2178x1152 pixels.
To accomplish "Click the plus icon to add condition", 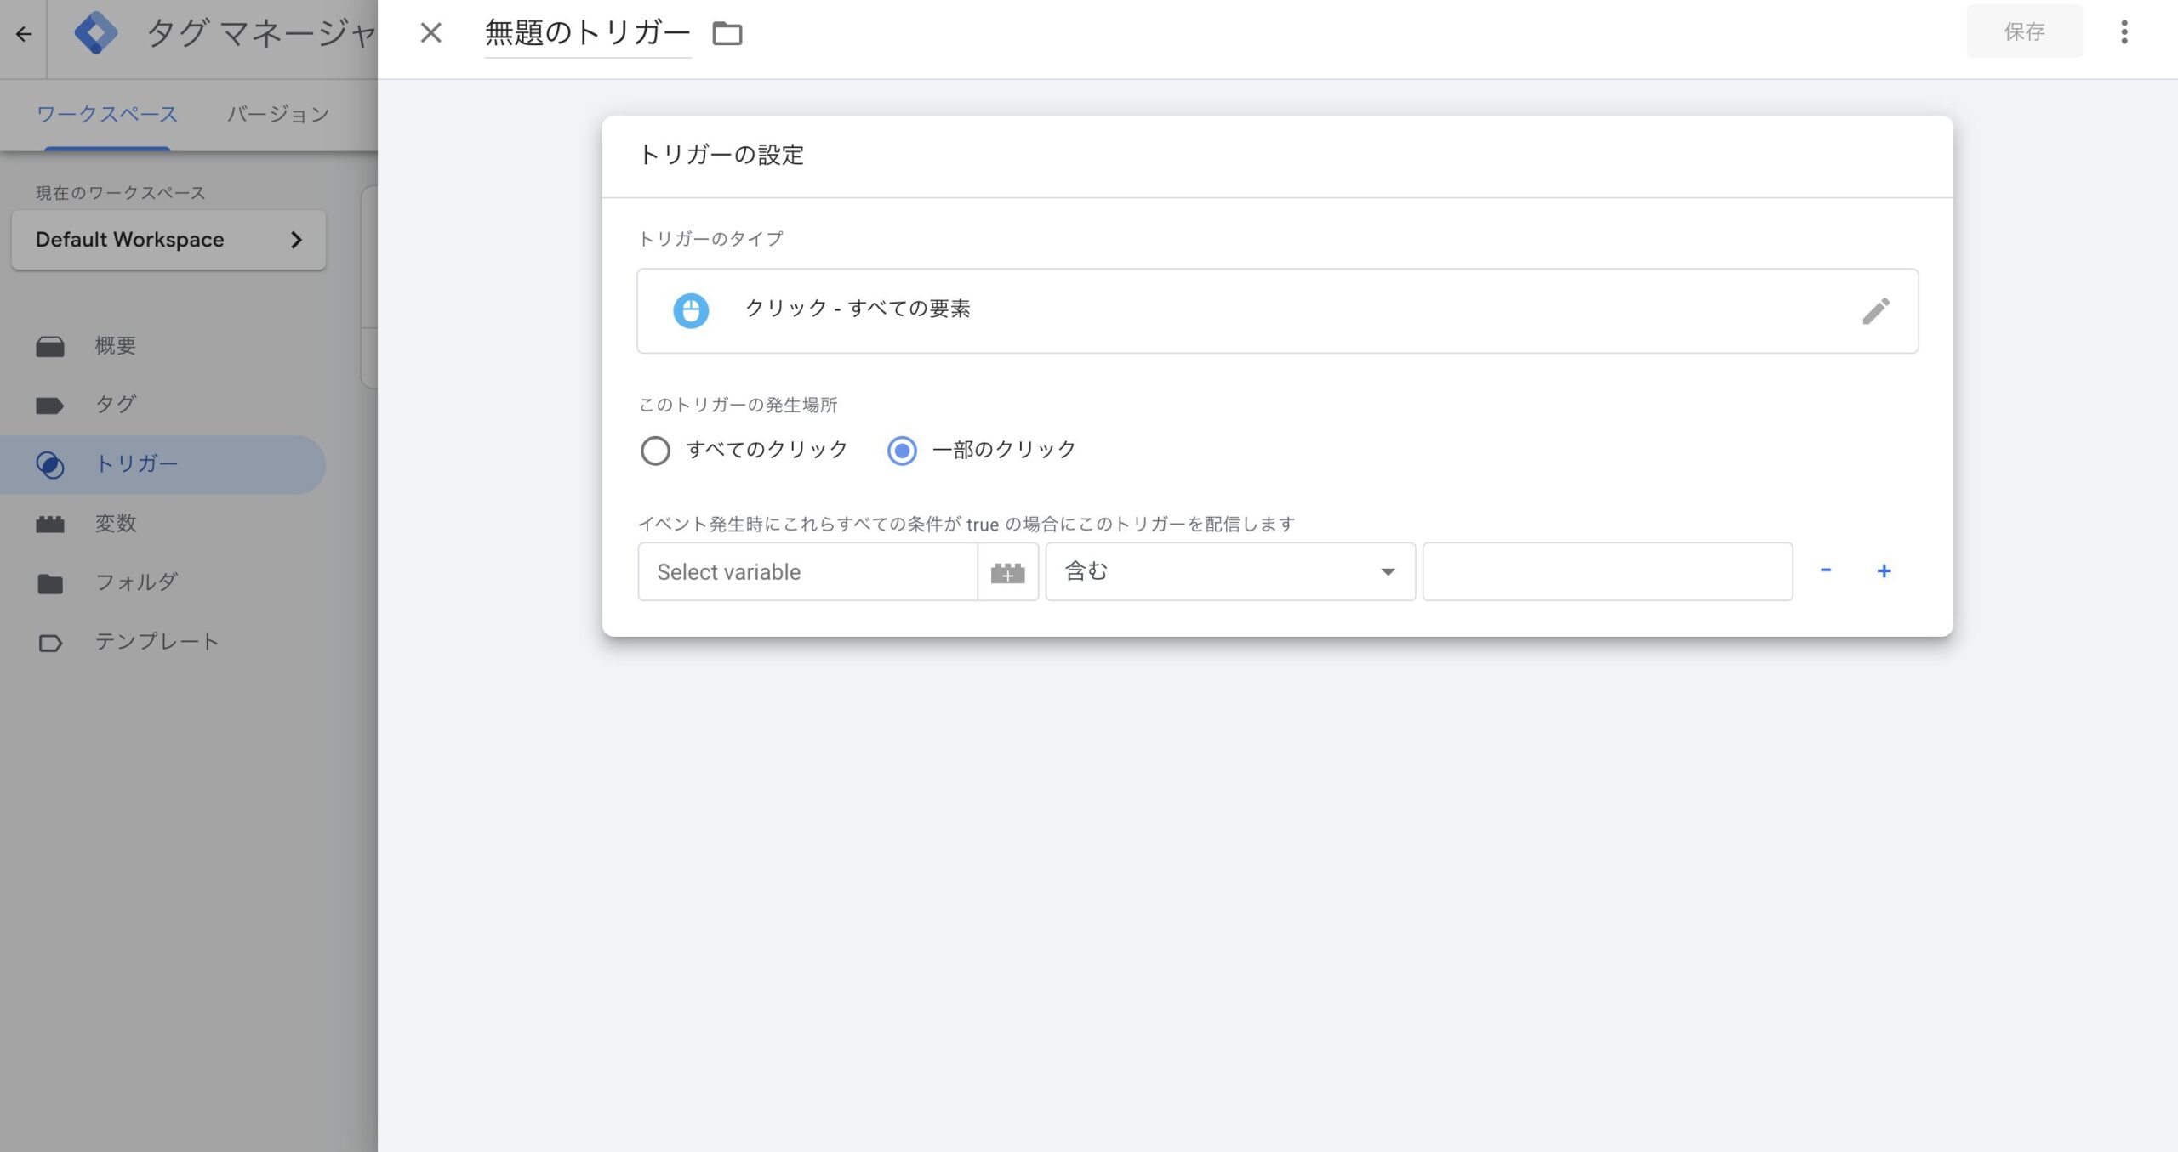I will point(1884,570).
